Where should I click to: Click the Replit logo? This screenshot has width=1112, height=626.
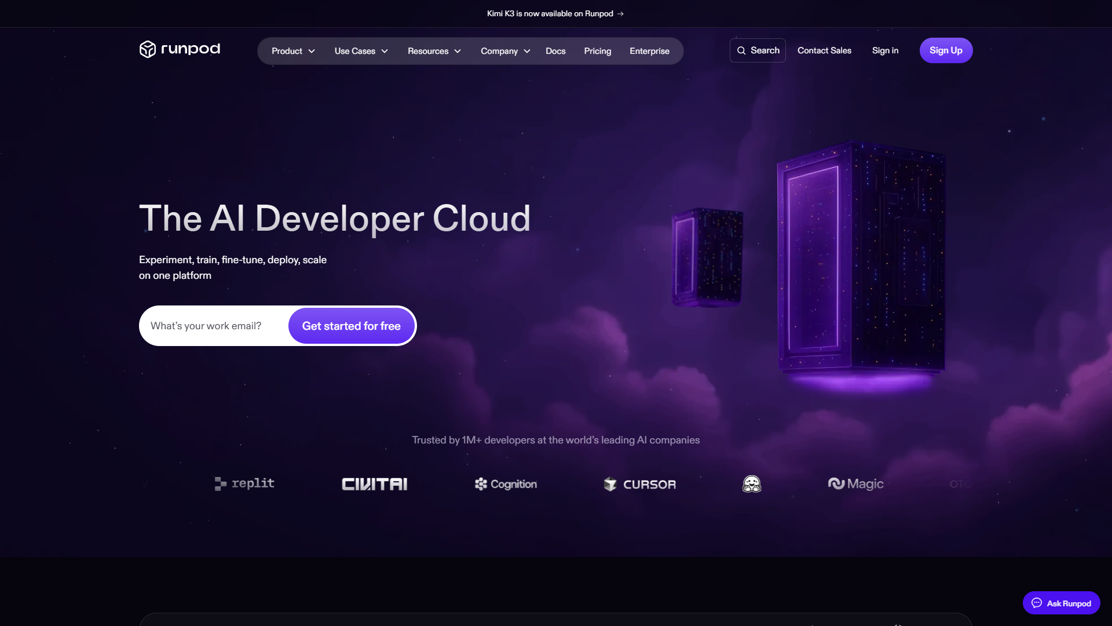[x=244, y=483]
